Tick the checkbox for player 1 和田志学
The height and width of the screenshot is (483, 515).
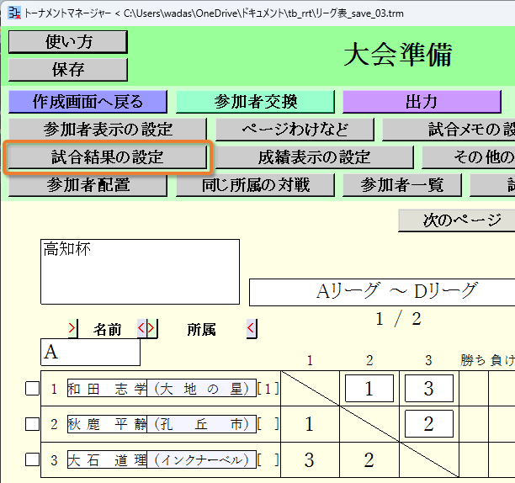click(32, 389)
